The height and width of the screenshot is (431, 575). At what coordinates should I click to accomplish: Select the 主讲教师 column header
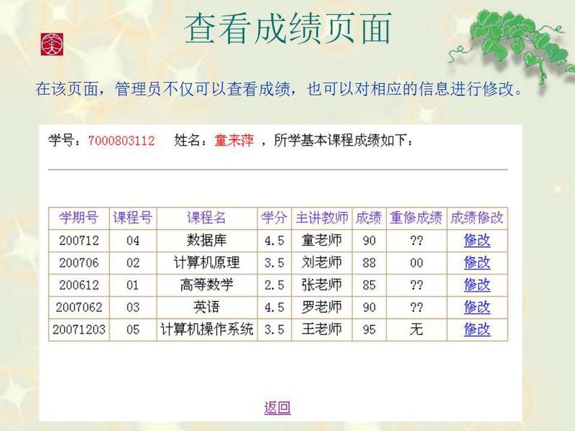pyautogui.click(x=321, y=218)
